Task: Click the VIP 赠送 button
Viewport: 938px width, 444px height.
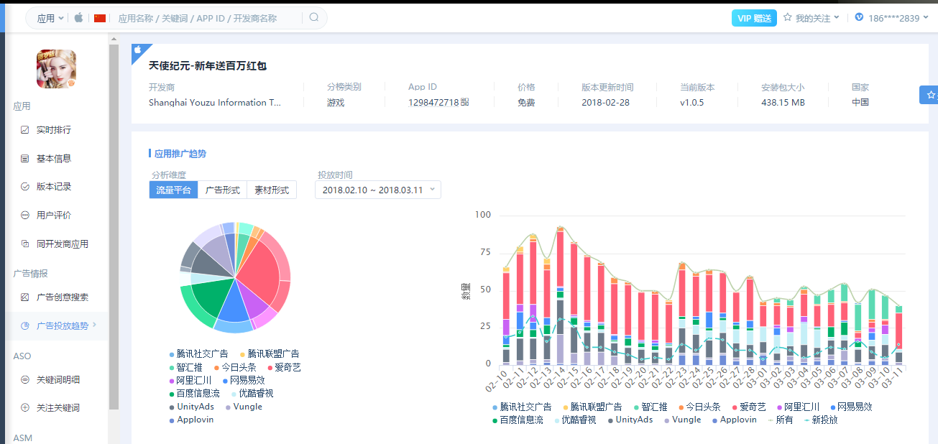Action: 754,18
